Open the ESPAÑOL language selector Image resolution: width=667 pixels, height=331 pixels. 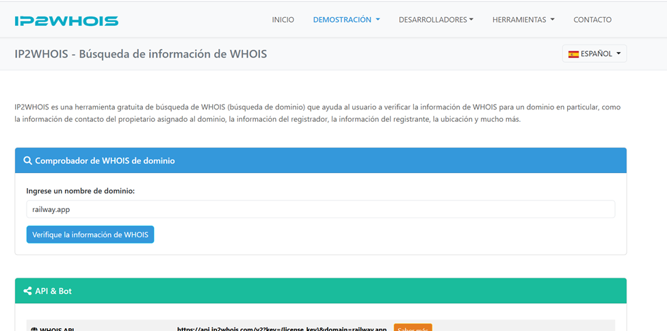pyautogui.click(x=594, y=53)
